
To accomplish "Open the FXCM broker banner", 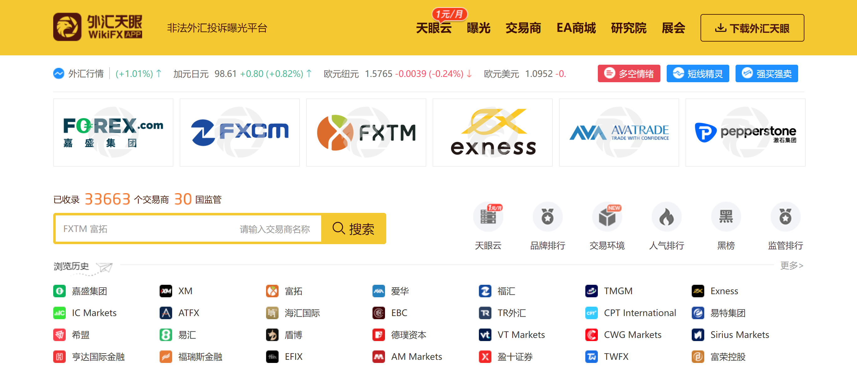I will click(x=239, y=133).
